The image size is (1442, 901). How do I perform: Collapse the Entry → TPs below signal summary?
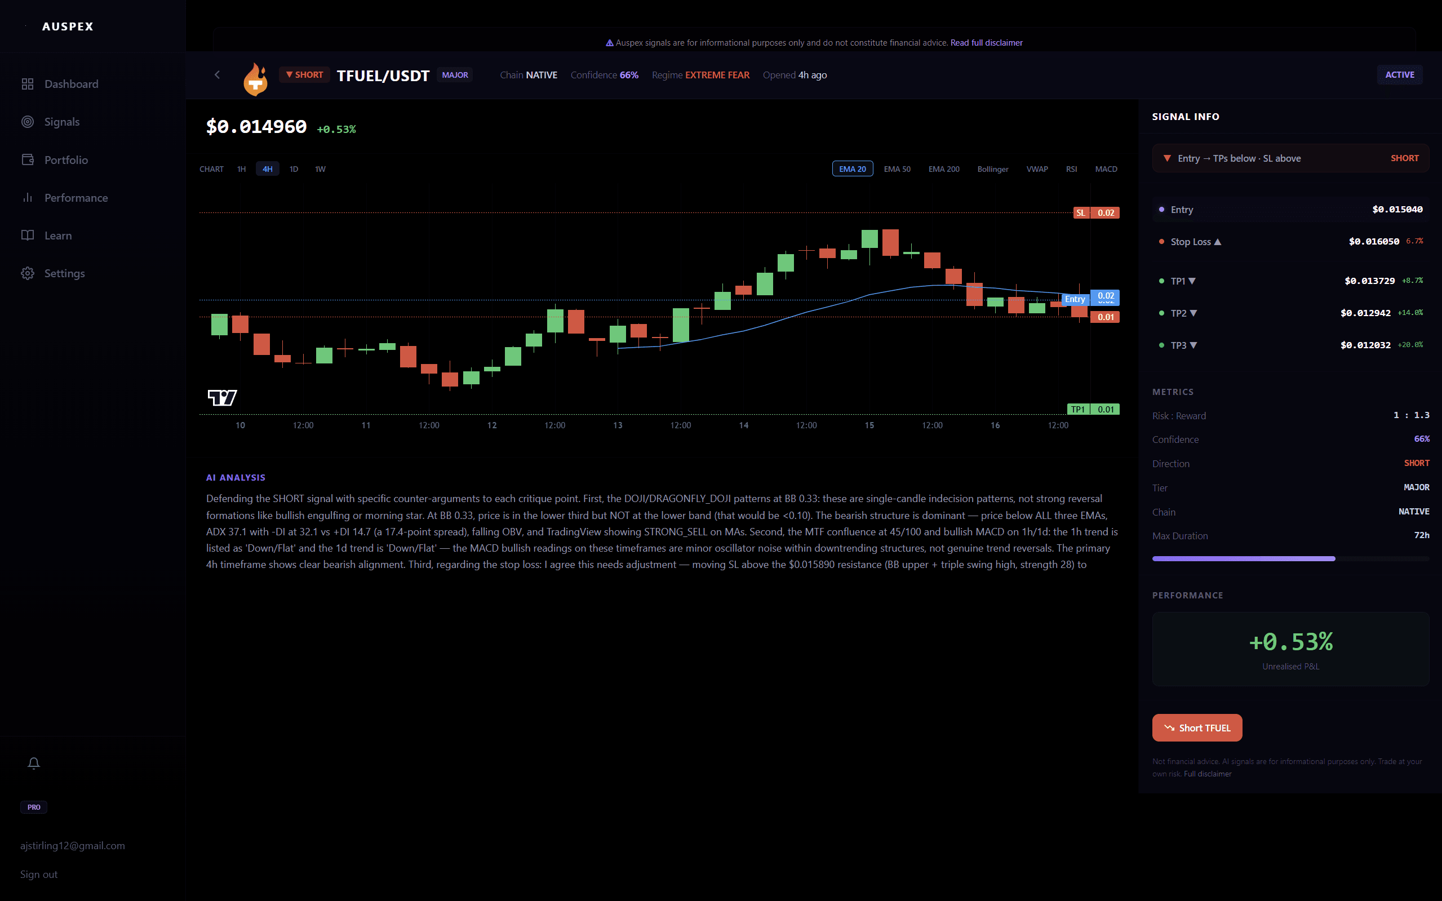coord(1289,158)
